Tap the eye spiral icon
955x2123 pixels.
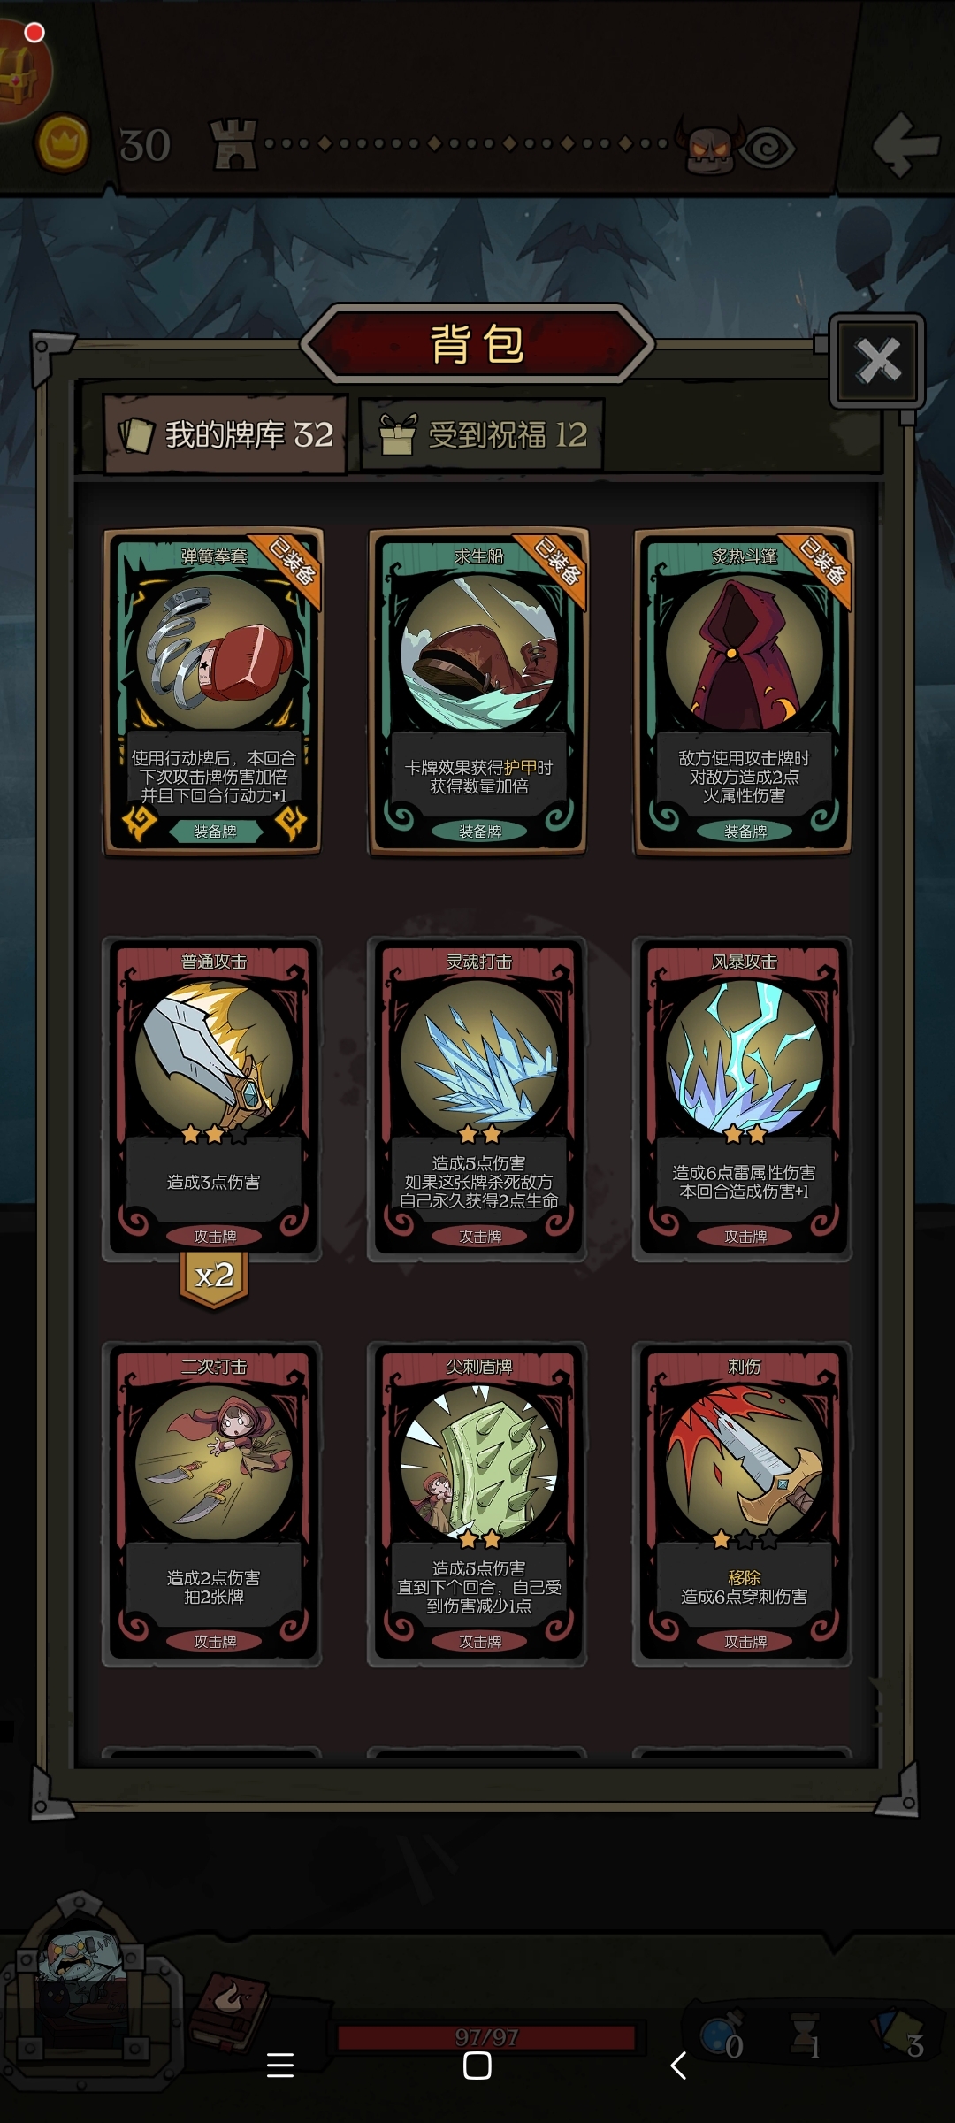[x=768, y=148]
